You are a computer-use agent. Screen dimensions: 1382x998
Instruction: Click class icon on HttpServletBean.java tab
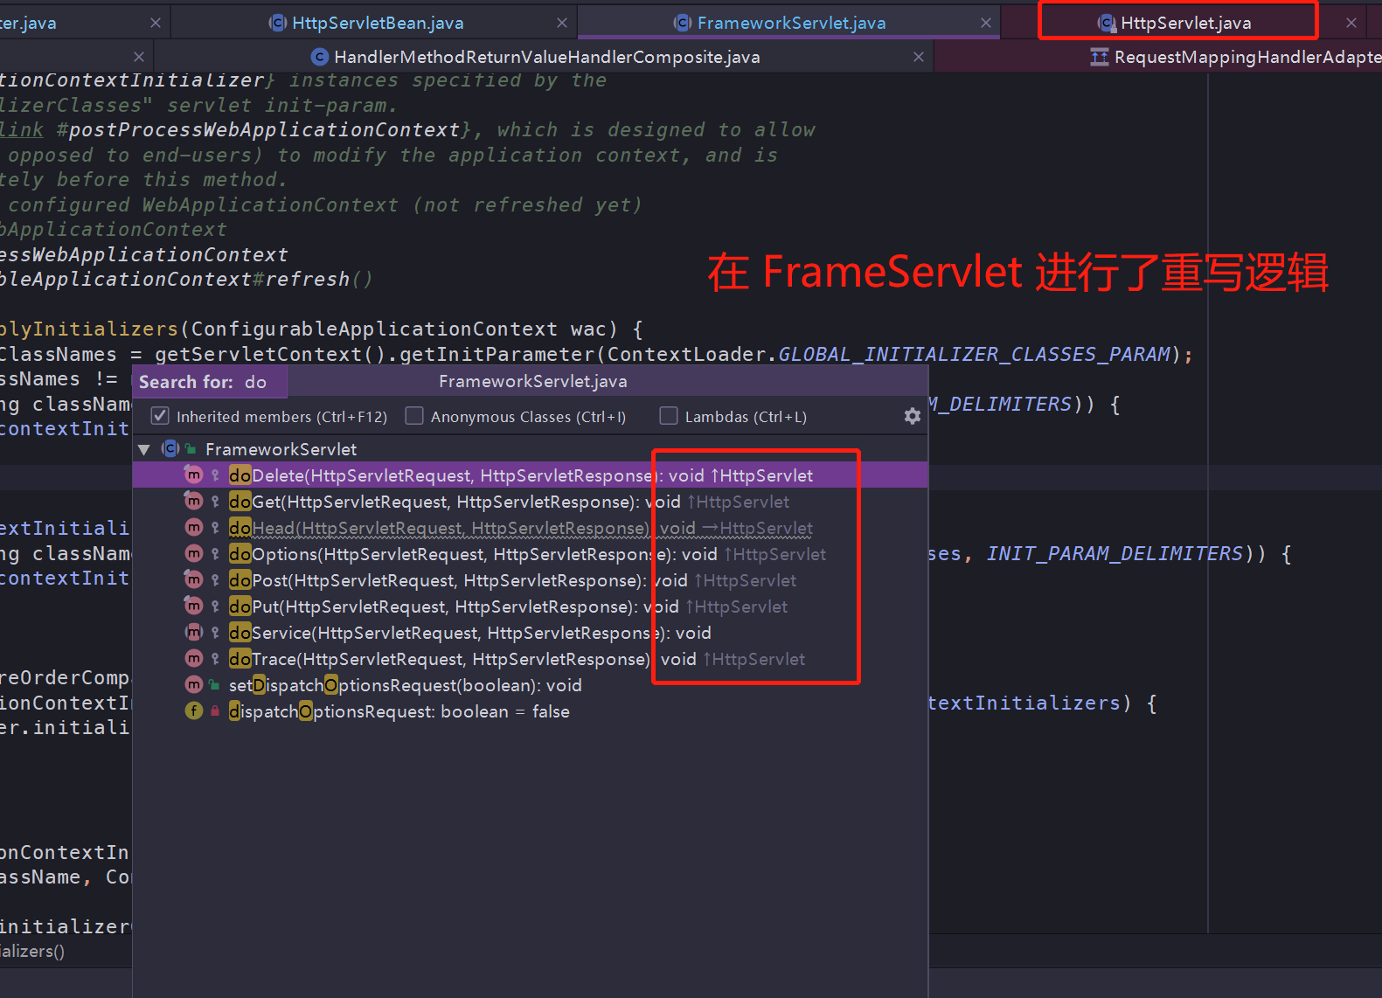coord(277,23)
